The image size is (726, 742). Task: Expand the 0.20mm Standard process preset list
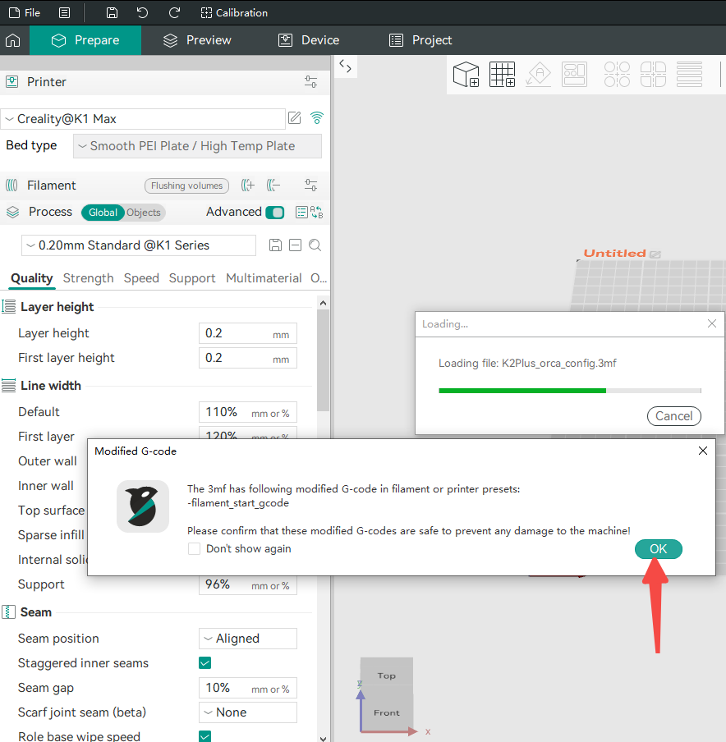(139, 245)
